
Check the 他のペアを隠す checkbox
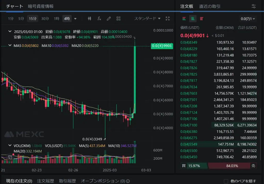click(x=226, y=181)
